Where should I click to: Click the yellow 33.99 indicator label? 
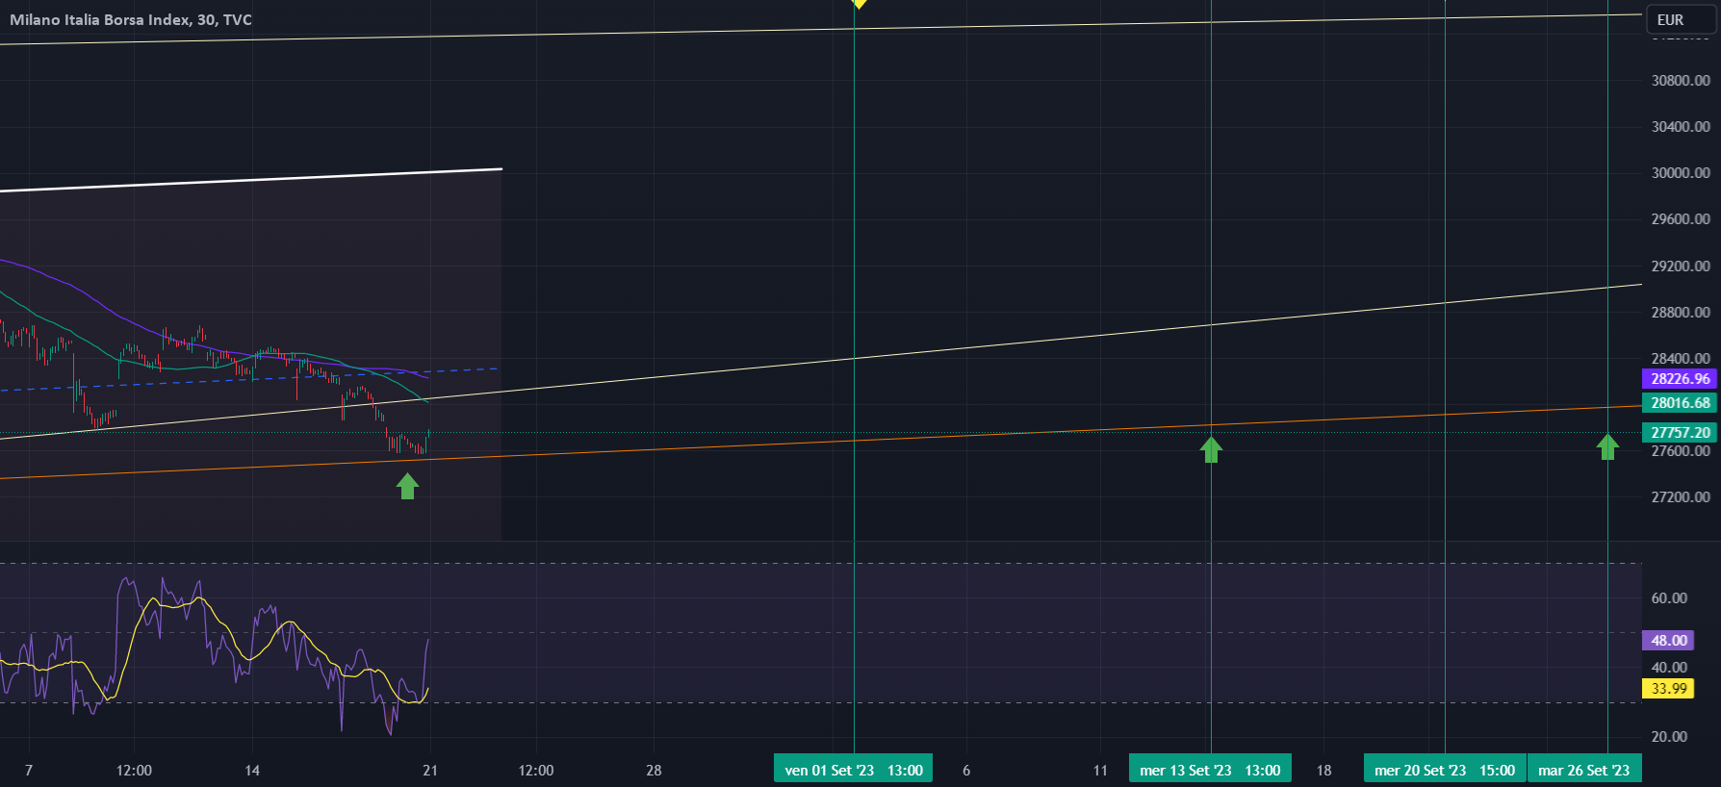point(1668,689)
